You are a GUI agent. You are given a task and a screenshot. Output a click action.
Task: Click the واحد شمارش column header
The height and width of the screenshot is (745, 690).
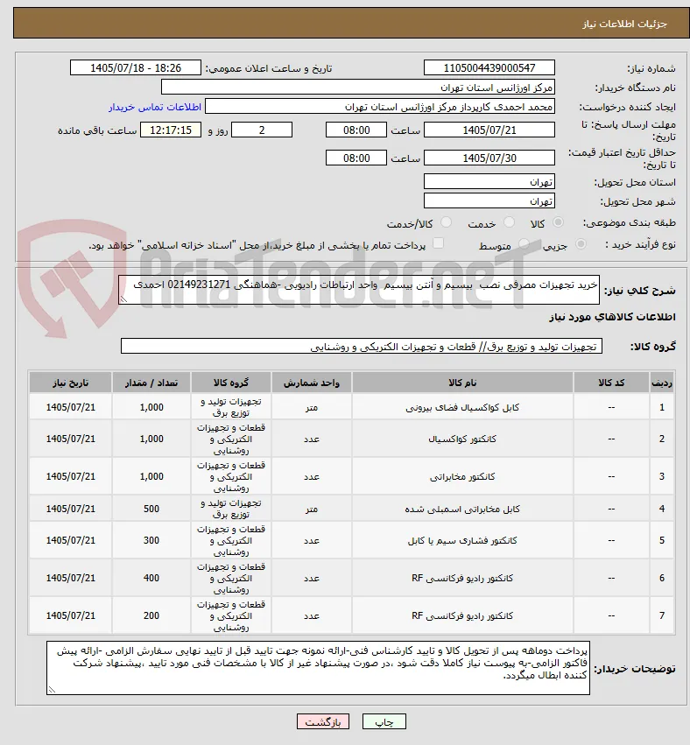click(x=311, y=383)
